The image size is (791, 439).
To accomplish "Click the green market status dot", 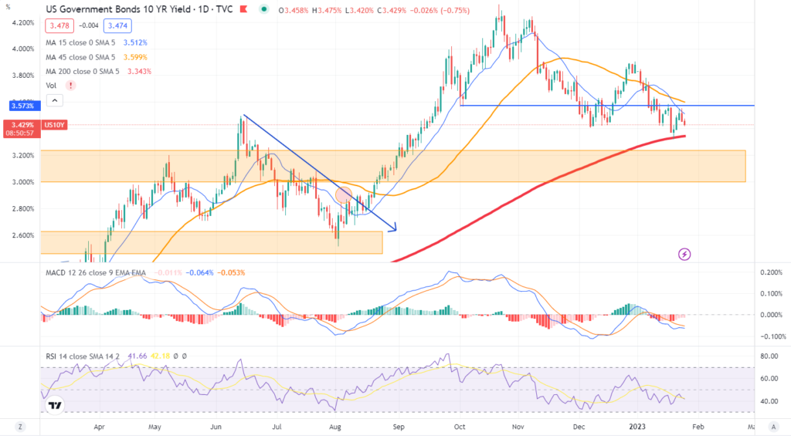I will click(x=265, y=9).
